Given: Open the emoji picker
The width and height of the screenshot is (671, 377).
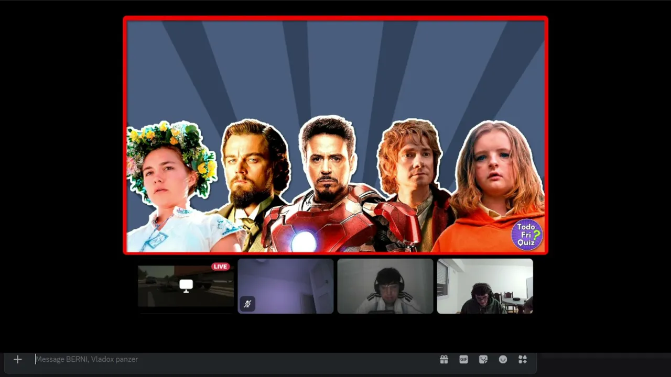Looking at the screenshot, I should 503,359.
